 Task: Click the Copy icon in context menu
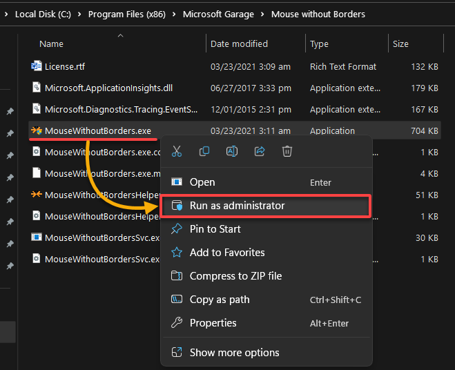point(204,151)
